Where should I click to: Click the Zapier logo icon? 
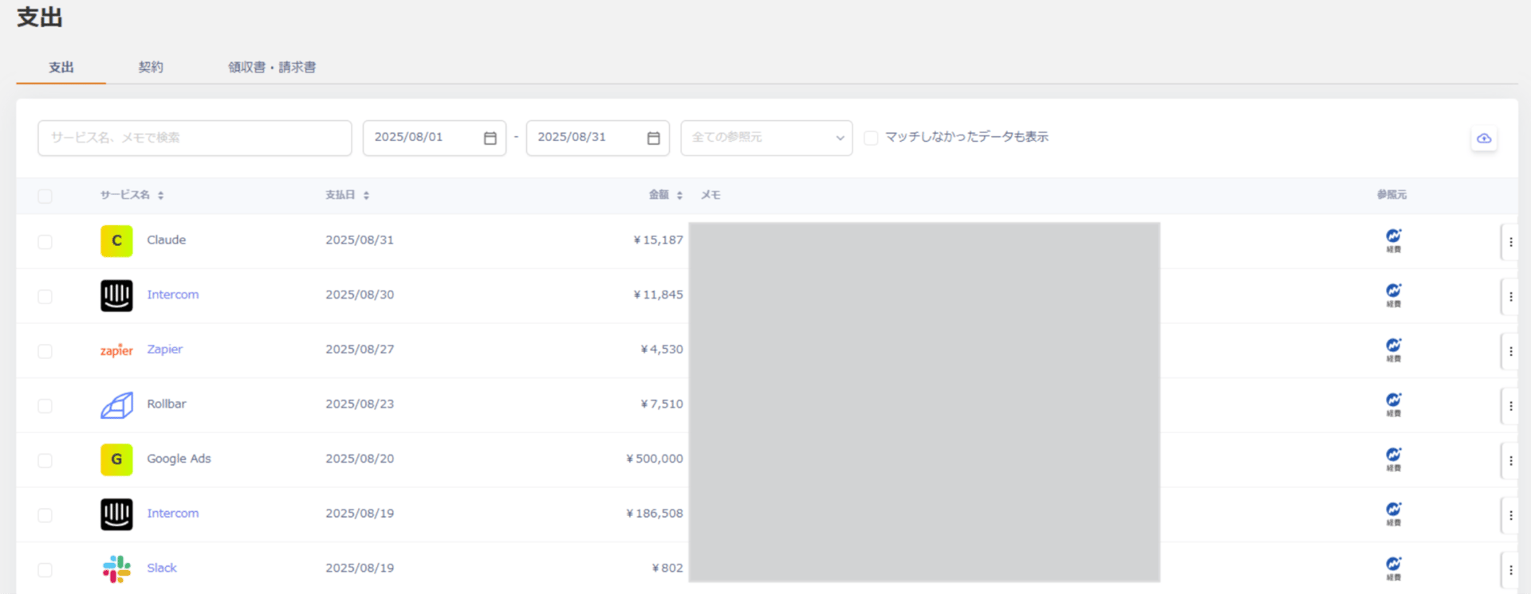click(x=116, y=350)
